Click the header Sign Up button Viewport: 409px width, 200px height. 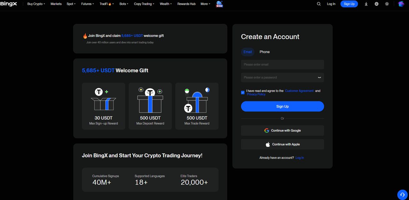point(349,4)
